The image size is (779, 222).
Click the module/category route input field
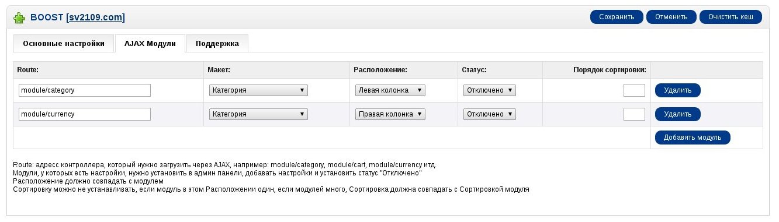pyautogui.click(x=85, y=90)
